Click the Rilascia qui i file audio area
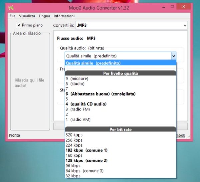 tap(30, 83)
